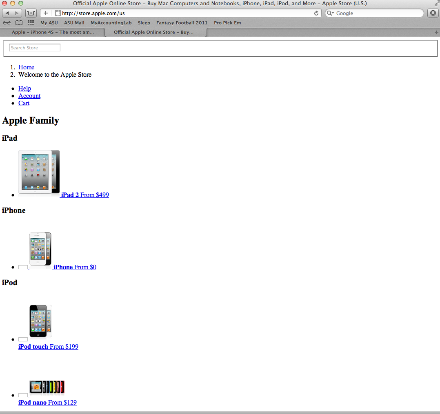Click the Welcome to the Apple Store text

pos(55,75)
